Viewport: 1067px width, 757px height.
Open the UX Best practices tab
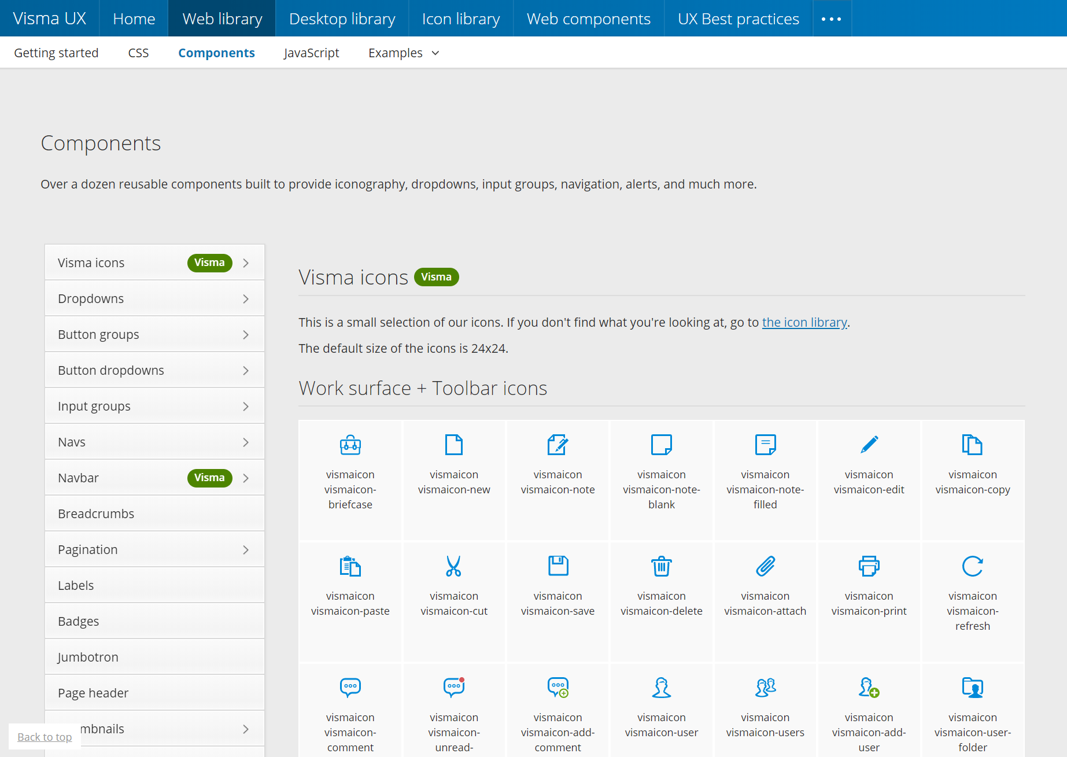click(739, 19)
